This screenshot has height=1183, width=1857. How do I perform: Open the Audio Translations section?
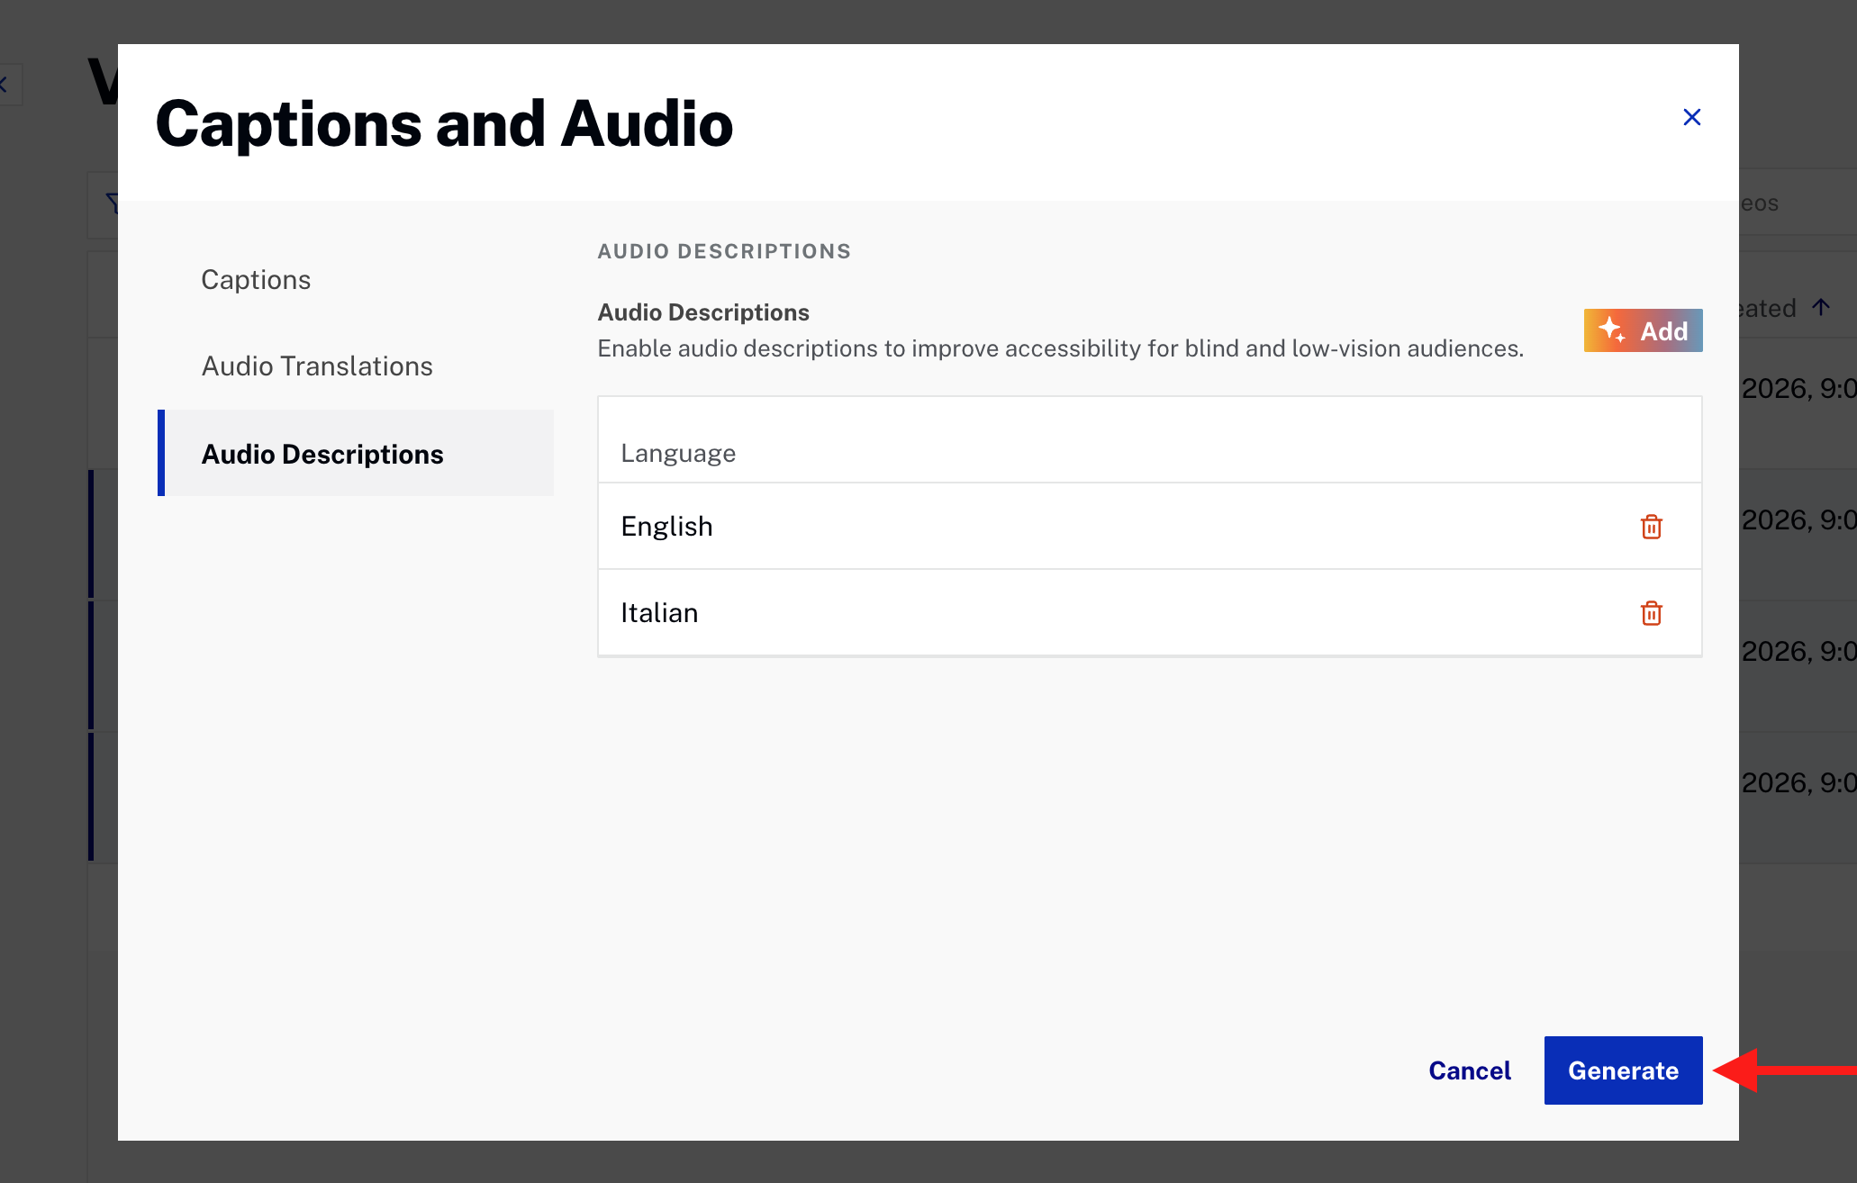317,366
